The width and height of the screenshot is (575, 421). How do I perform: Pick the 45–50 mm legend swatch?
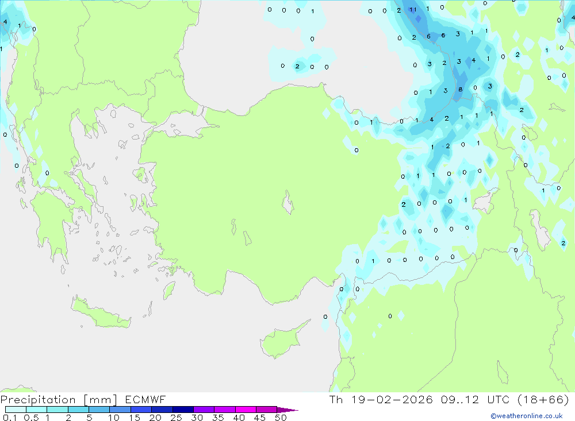(266, 410)
